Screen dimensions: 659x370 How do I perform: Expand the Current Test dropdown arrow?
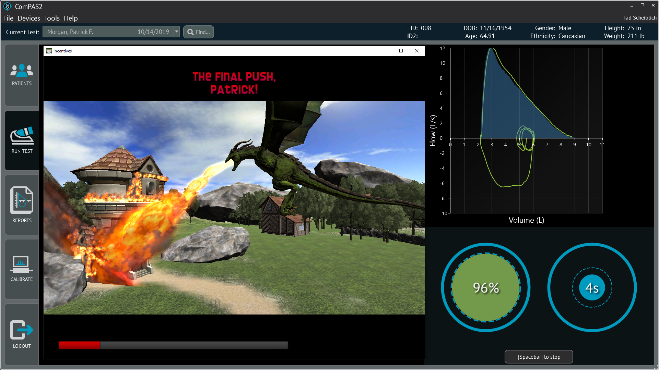(177, 32)
